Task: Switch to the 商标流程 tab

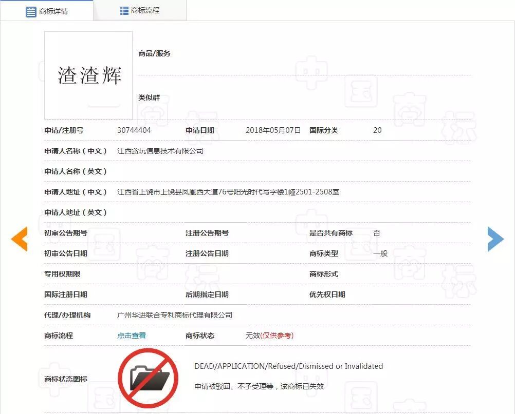Action: [x=140, y=10]
